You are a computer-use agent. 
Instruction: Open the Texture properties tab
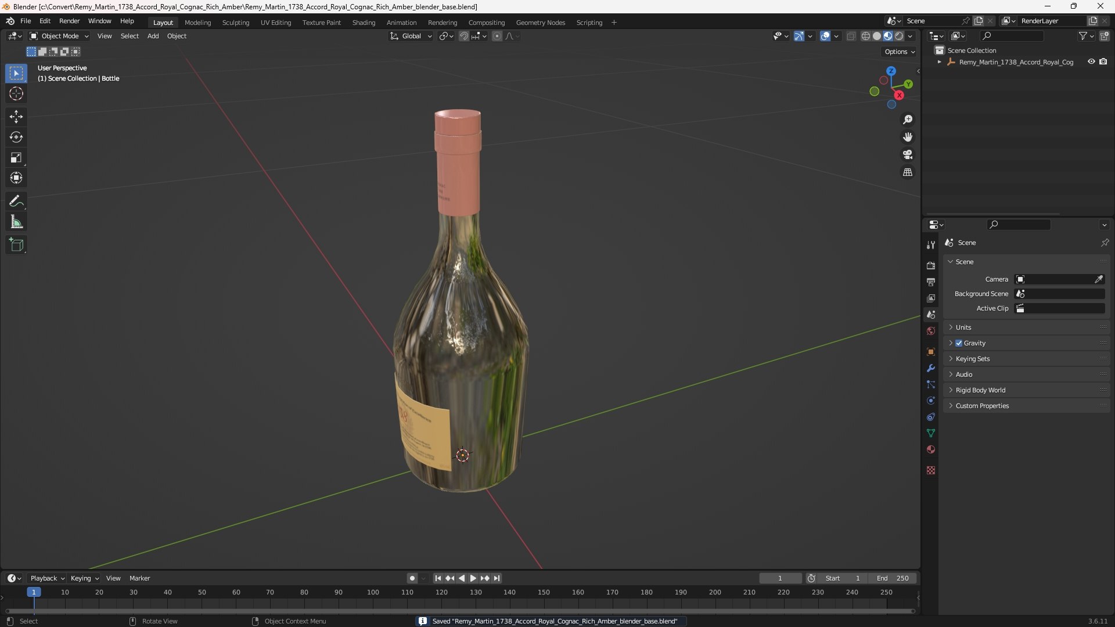coord(931,470)
